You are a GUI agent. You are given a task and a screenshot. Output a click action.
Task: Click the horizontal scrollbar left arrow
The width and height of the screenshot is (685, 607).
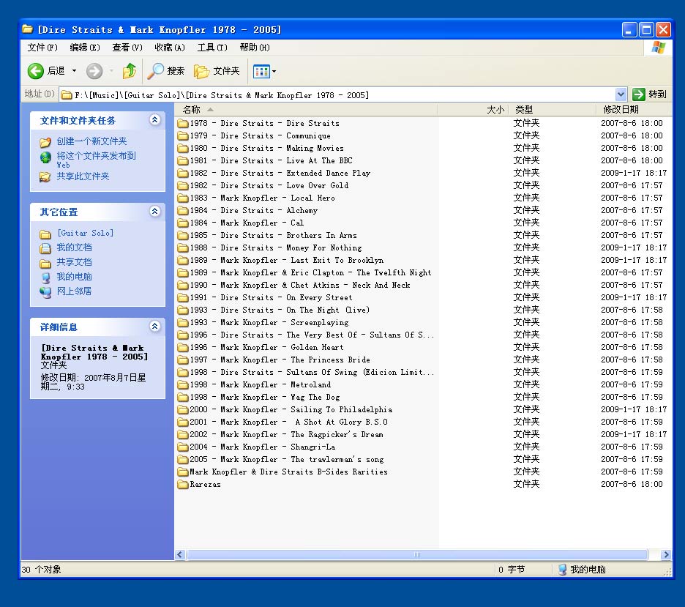(179, 554)
